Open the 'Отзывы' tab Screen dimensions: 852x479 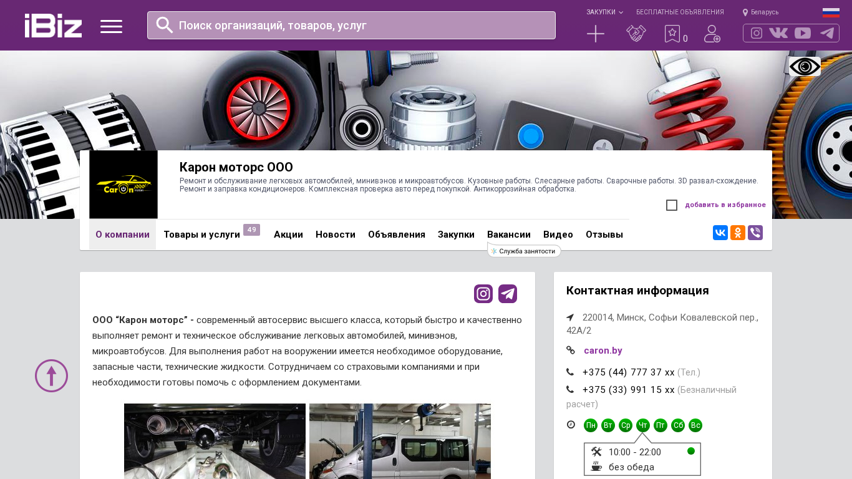pos(604,235)
